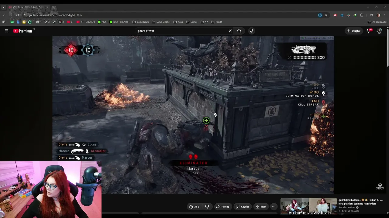Save the video with Kaydet

click(x=242, y=206)
